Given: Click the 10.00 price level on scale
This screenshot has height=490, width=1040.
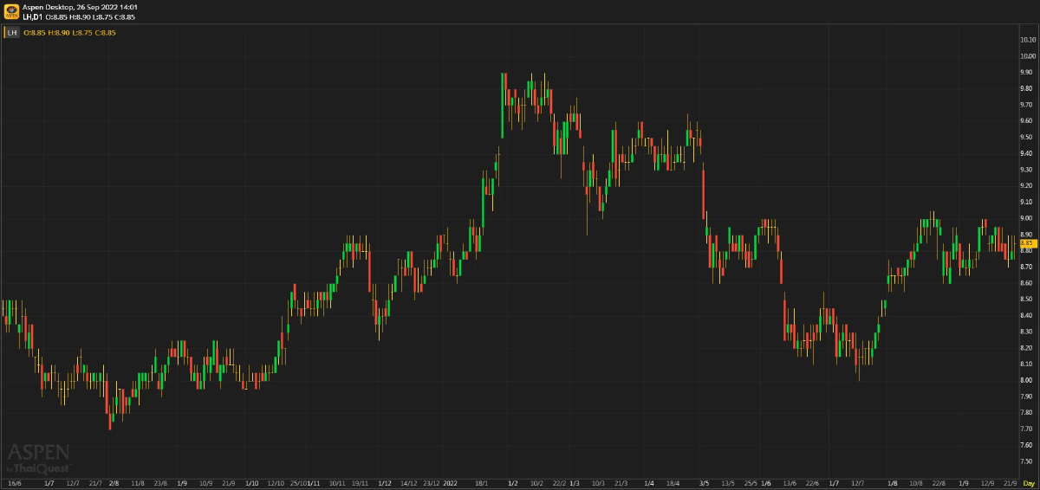Looking at the screenshot, I should click(x=1028, y=56).
